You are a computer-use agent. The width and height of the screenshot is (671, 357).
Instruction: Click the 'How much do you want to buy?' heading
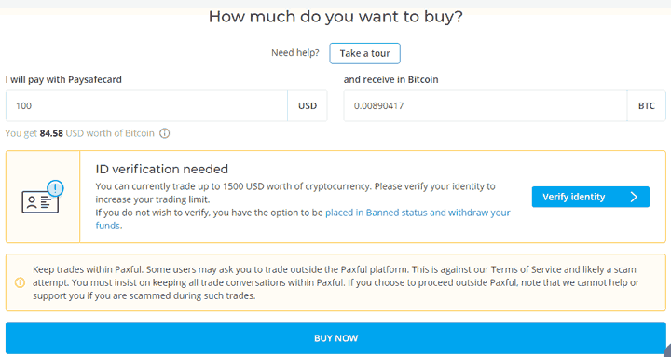pyautogui.click(x=335, y=17)
